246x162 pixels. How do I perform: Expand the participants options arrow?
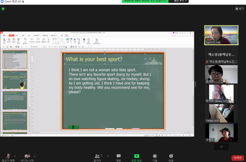(108, 156)
